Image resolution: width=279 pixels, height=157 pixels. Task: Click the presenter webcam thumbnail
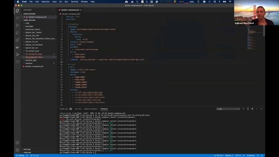pyautogui.click(x=257, y=13)
